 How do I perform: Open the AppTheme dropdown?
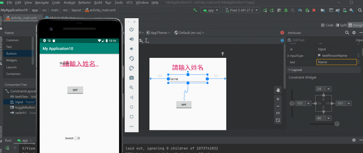tap(158, 33)
